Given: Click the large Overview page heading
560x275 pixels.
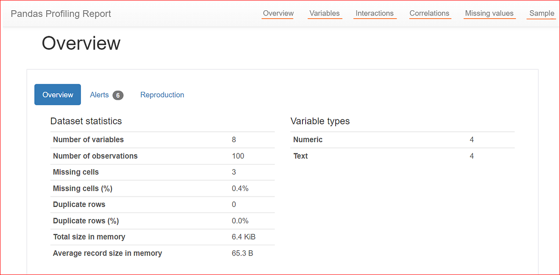Looking at the screenshot, I should coord(81,43).
